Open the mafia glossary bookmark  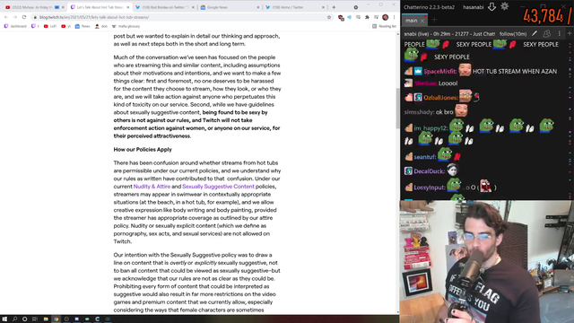(x=126, y=26)
